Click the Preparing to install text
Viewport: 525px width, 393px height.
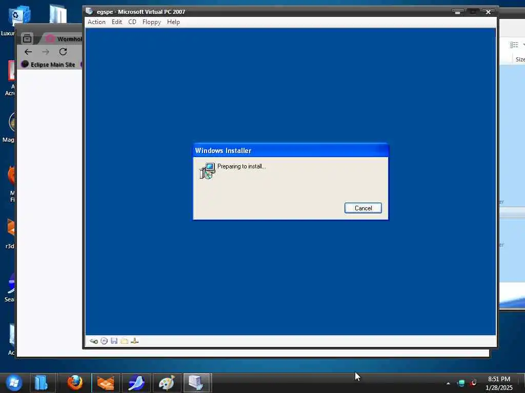tap(241, 166)
